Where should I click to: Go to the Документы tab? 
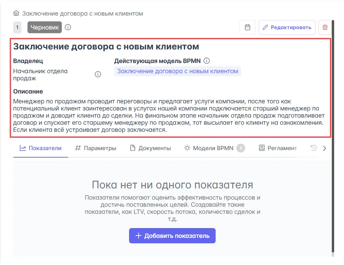(150, 148)
